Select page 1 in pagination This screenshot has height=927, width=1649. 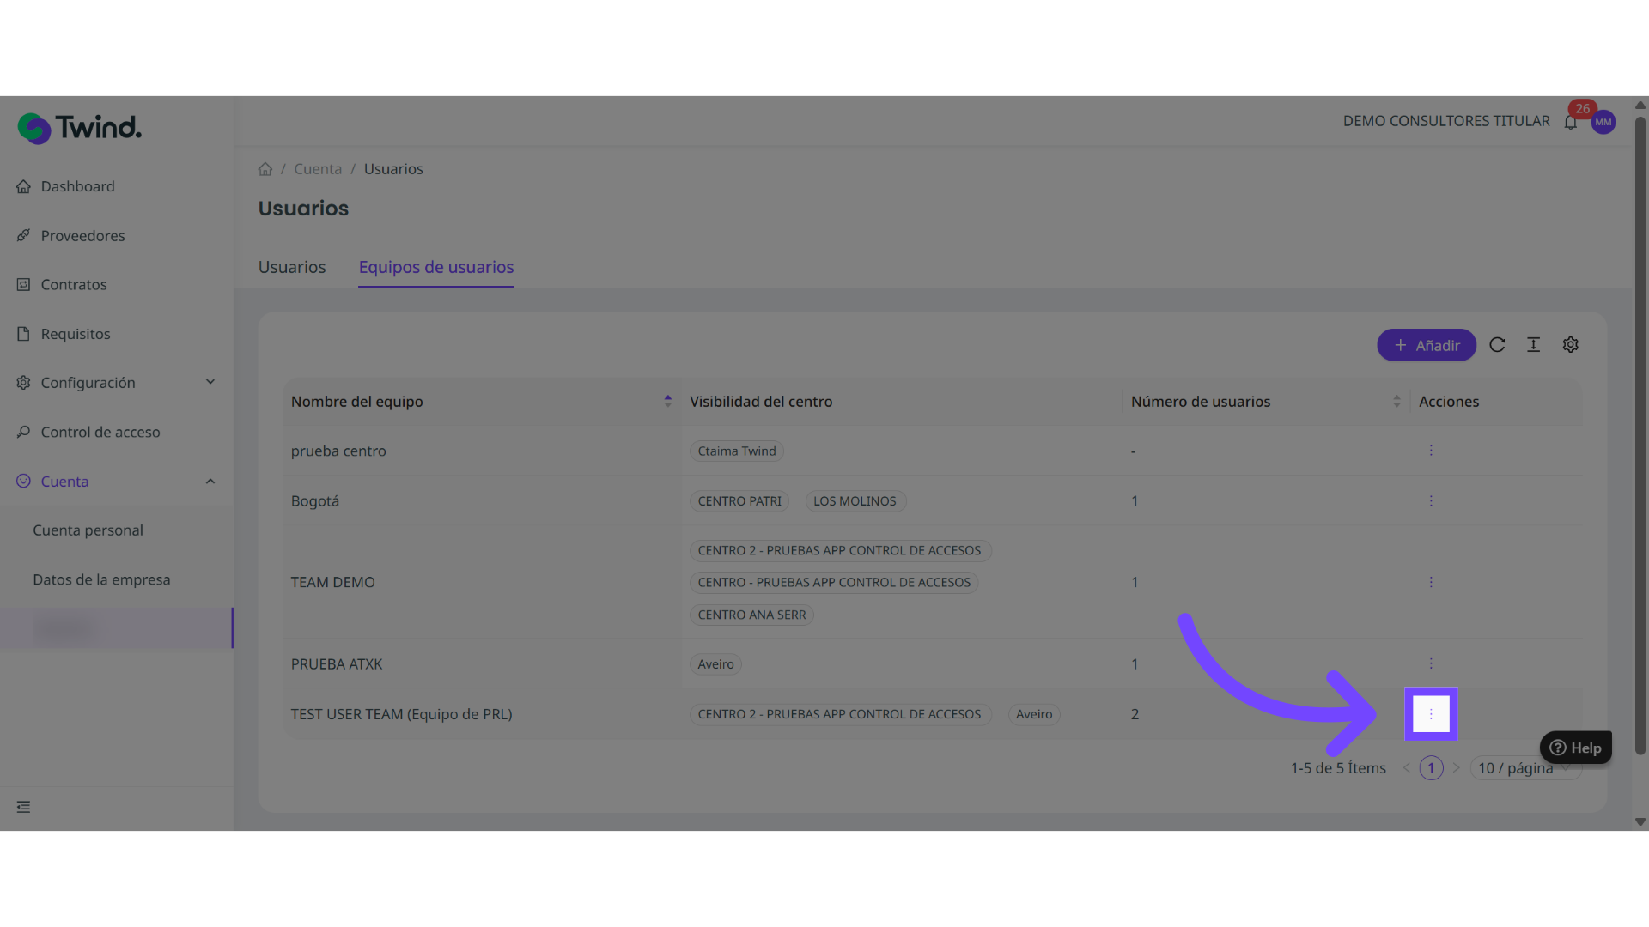tap(1431, 768)
